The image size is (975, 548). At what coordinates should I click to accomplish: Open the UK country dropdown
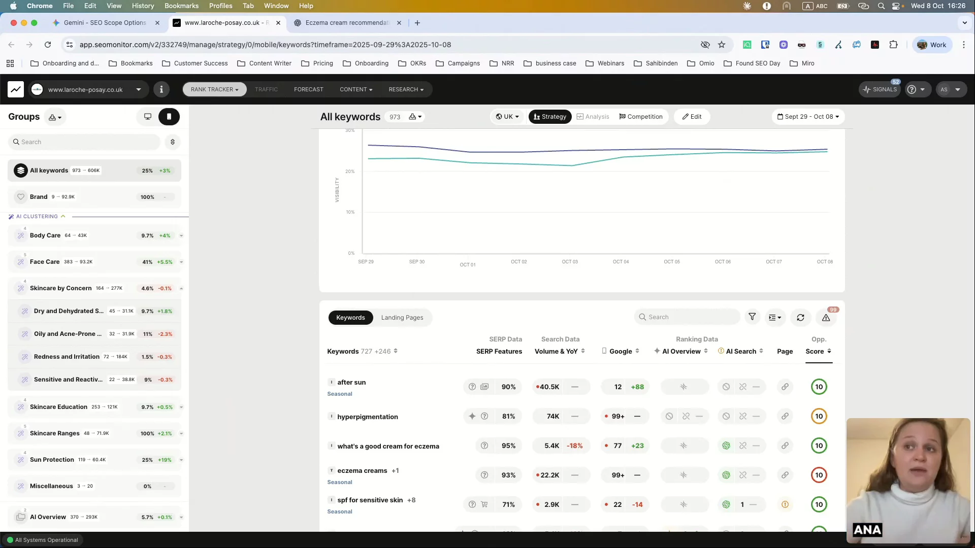pos(507,117)
